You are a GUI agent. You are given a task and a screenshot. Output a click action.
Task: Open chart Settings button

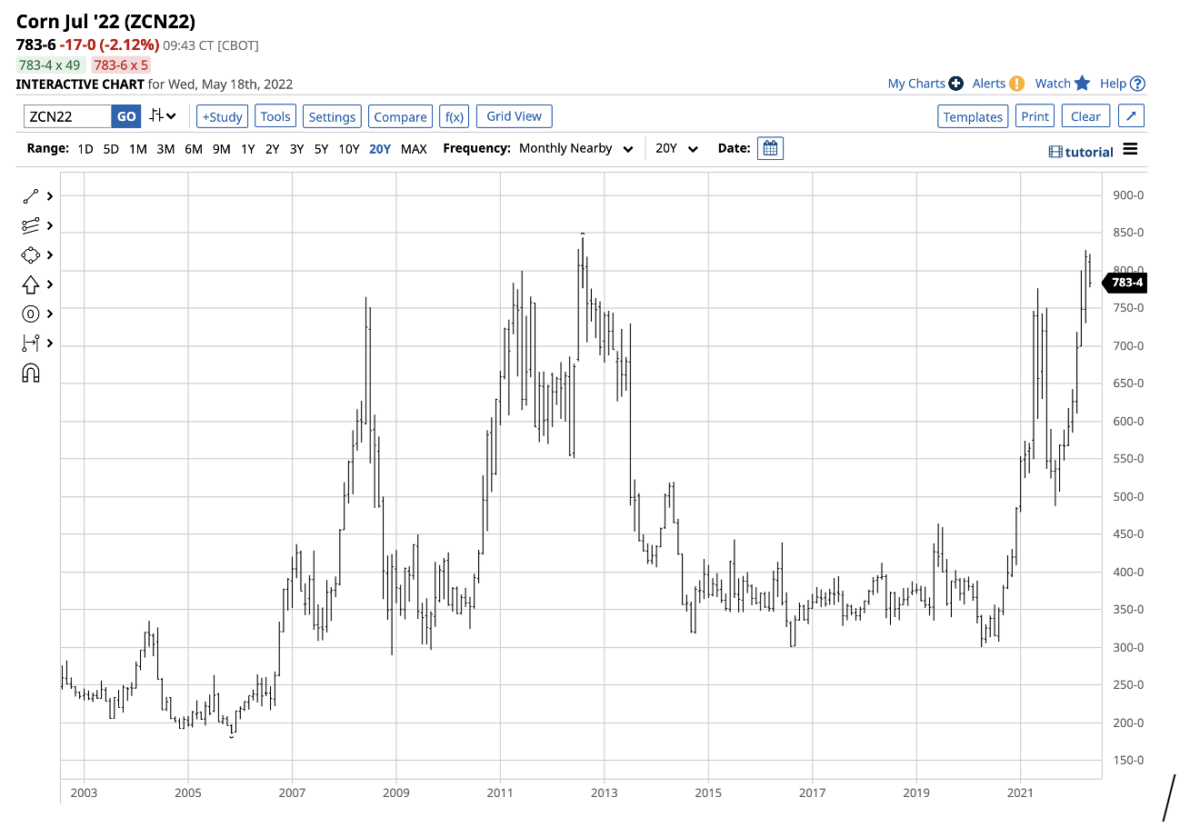click(x=332, y=116)
